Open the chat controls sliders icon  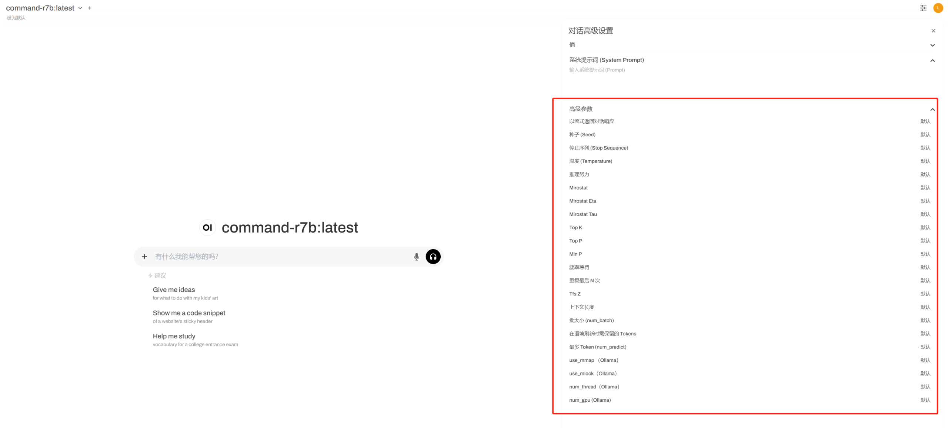point(923,8)
